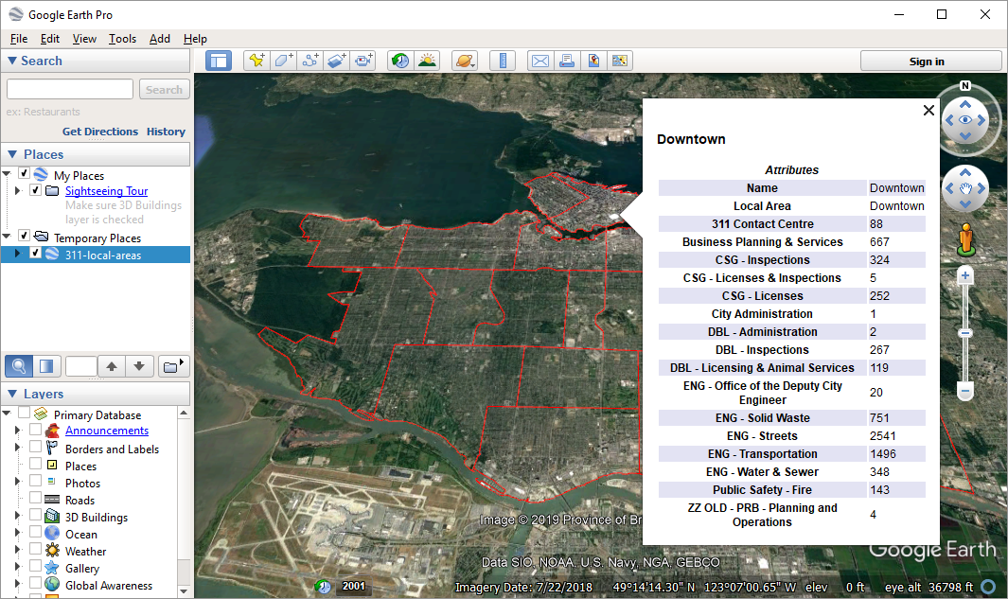Zoom out with the minus button
The width and height of the screenshot is (1008, 599).
point(964,390)
